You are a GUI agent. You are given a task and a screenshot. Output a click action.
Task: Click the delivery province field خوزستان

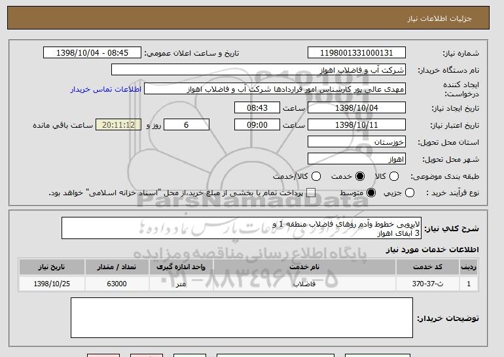click(x=357, y=142)
